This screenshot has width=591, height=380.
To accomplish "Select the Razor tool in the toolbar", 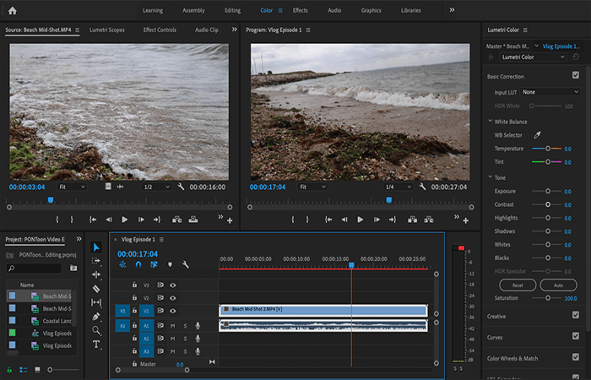I will [96, 289].
